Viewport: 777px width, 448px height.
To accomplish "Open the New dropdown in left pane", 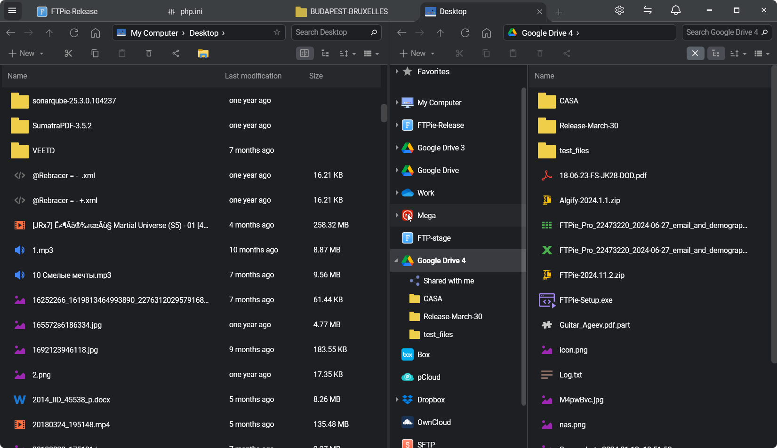I will tap(26, 54).
